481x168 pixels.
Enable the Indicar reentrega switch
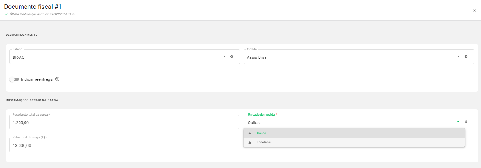(14, 79)
